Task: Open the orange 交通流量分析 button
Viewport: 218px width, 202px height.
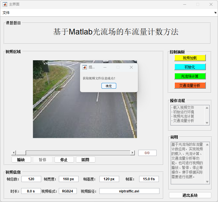Action: pos(190,85)
